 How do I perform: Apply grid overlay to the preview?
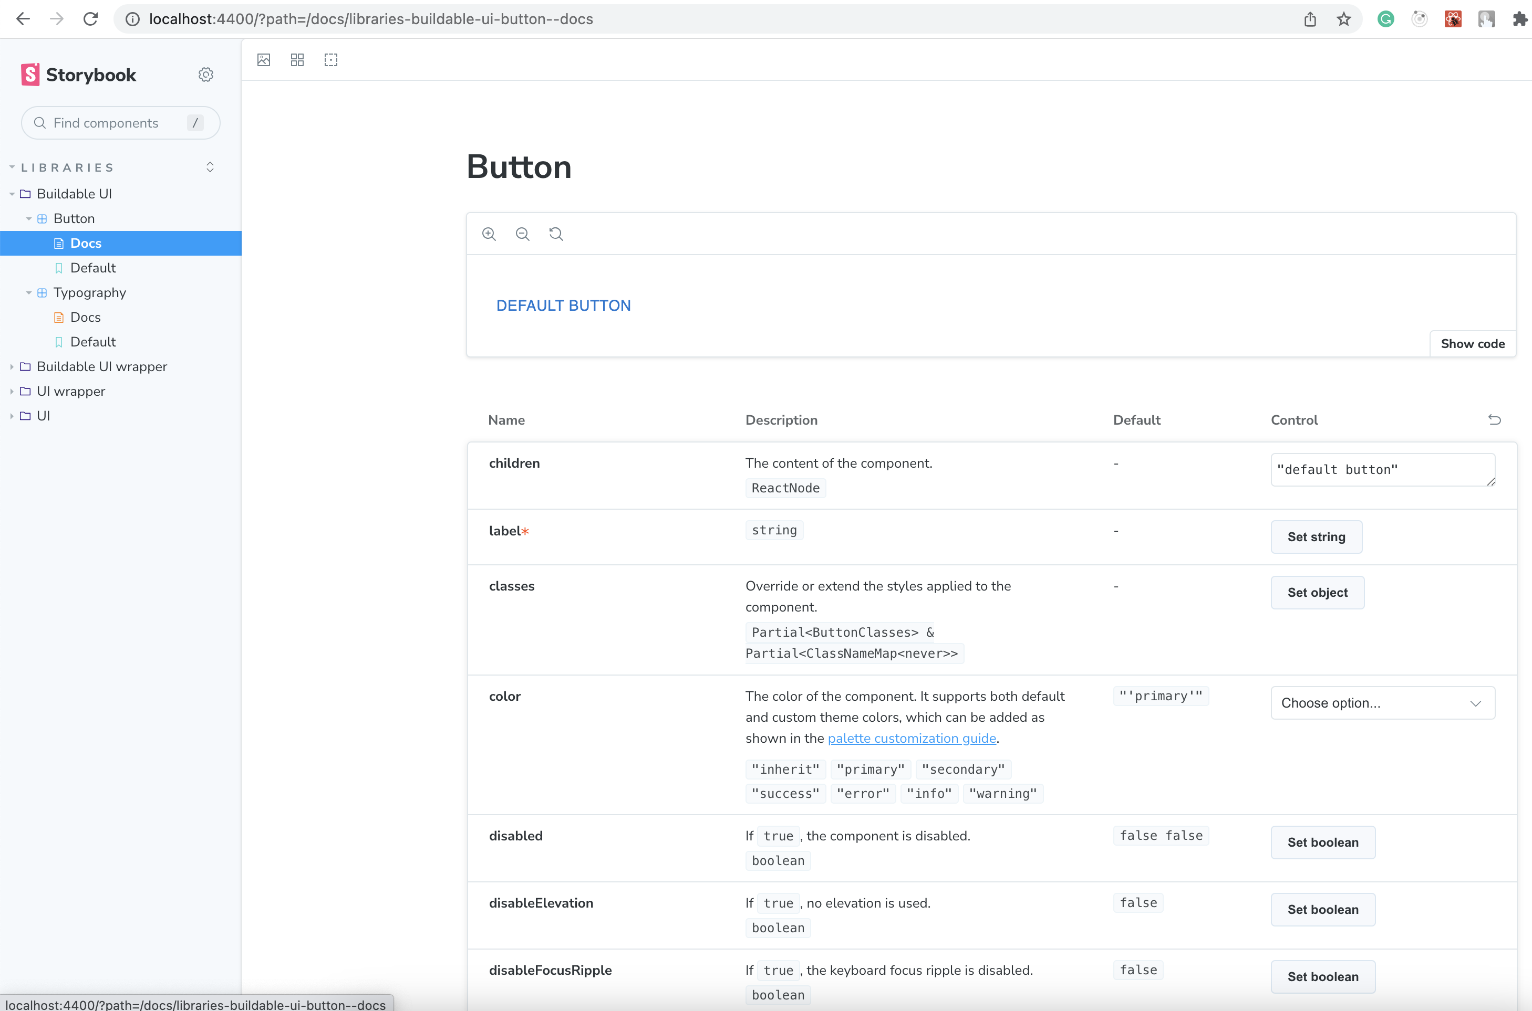coord(297,59)
